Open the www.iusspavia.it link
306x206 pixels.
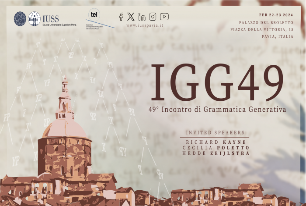click(x=145, y=25)
